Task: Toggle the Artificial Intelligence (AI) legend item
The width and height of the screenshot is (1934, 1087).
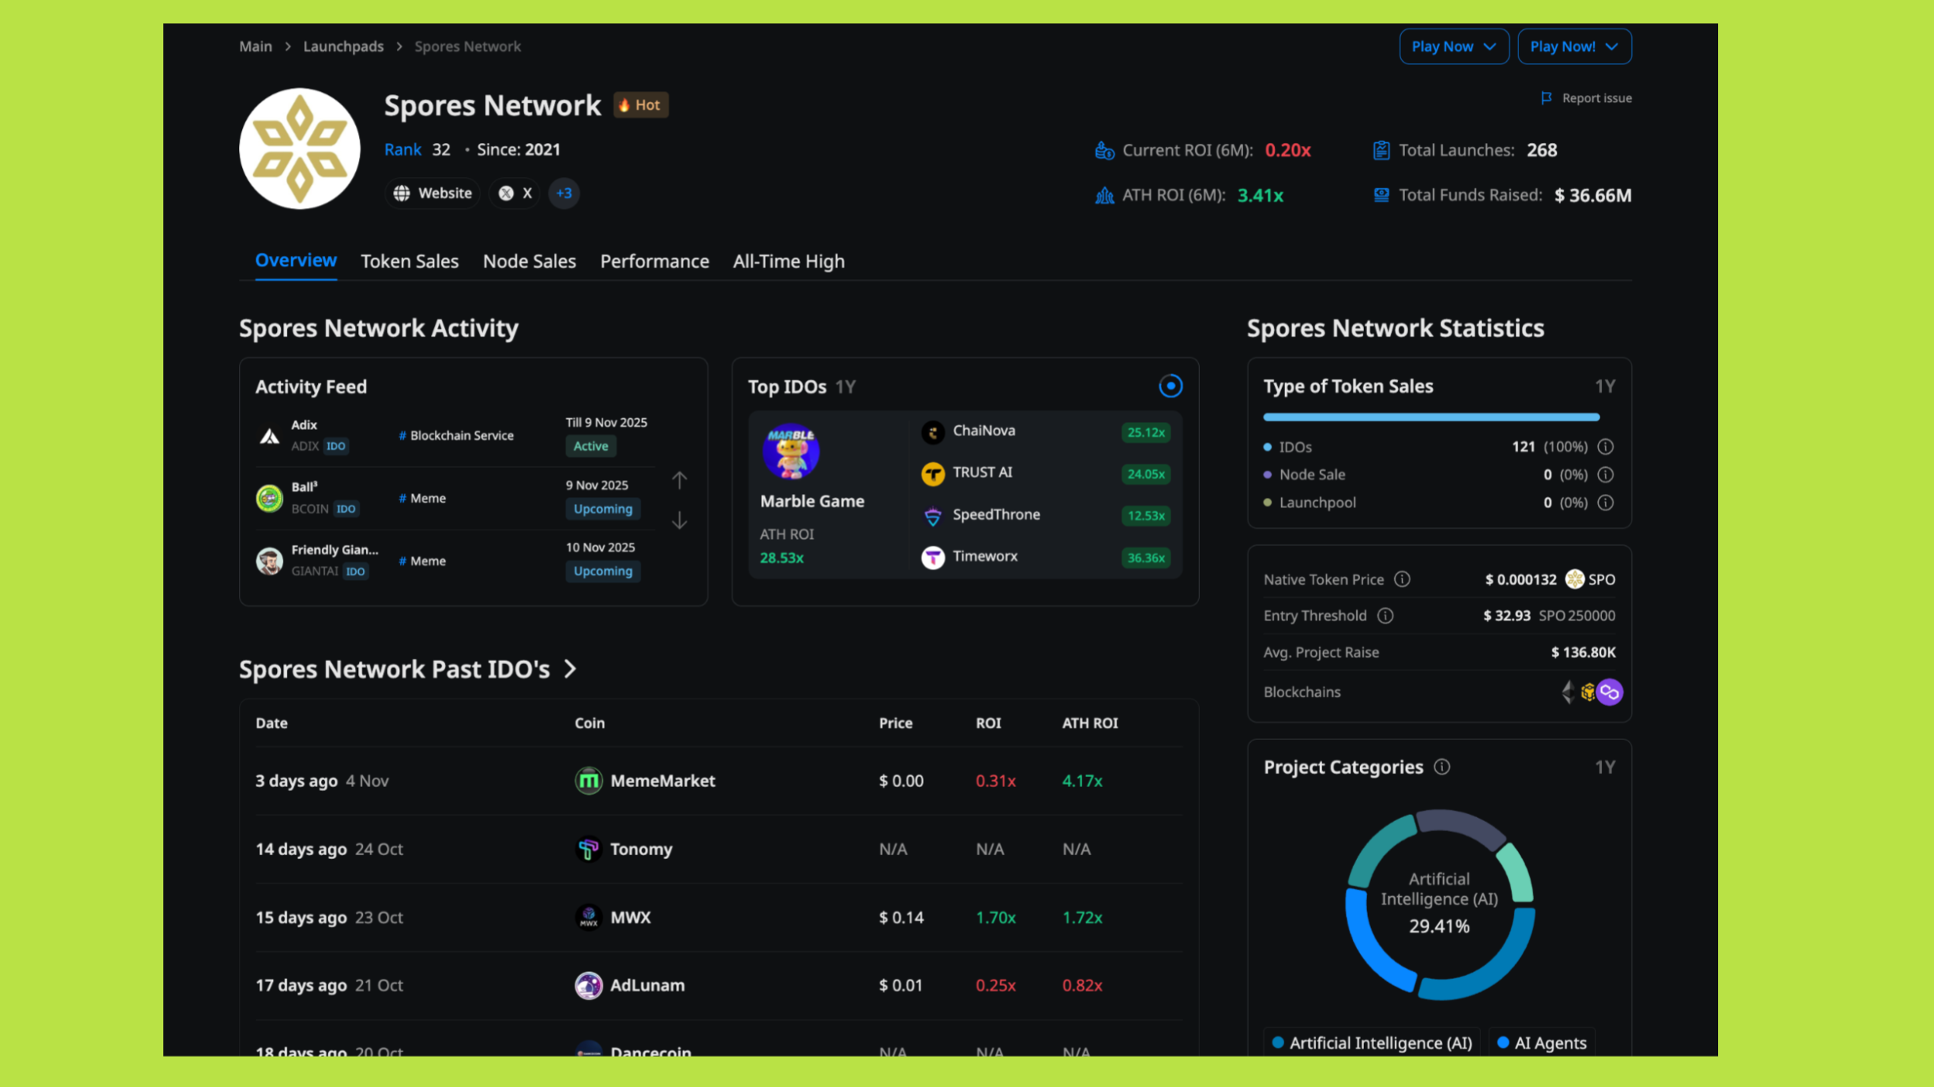Action: 1371,1042
